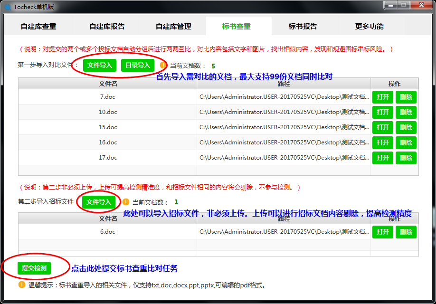The image size is (436, 304).
Task: Go to the 自建库管理 tab
Action: 173,27
